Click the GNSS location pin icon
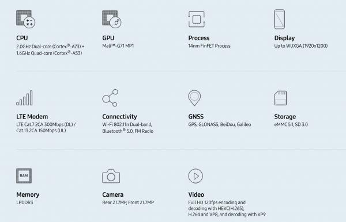The width and height of the screenshot is (346, 222). [194, 98]
